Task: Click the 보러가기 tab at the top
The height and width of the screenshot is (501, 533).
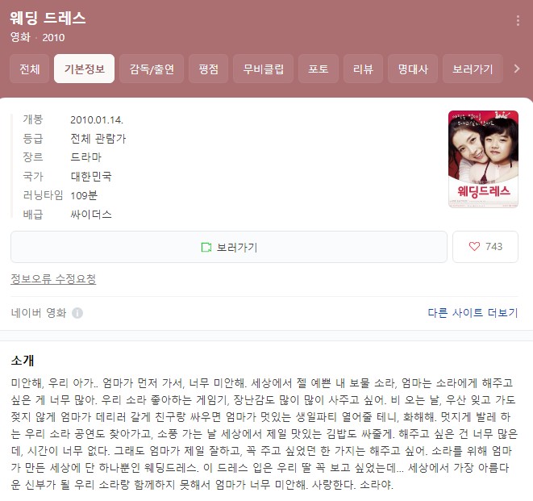Action: point(473,69)
